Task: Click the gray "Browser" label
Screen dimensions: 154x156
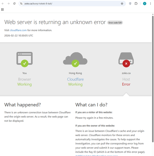Action: (24, 79)
